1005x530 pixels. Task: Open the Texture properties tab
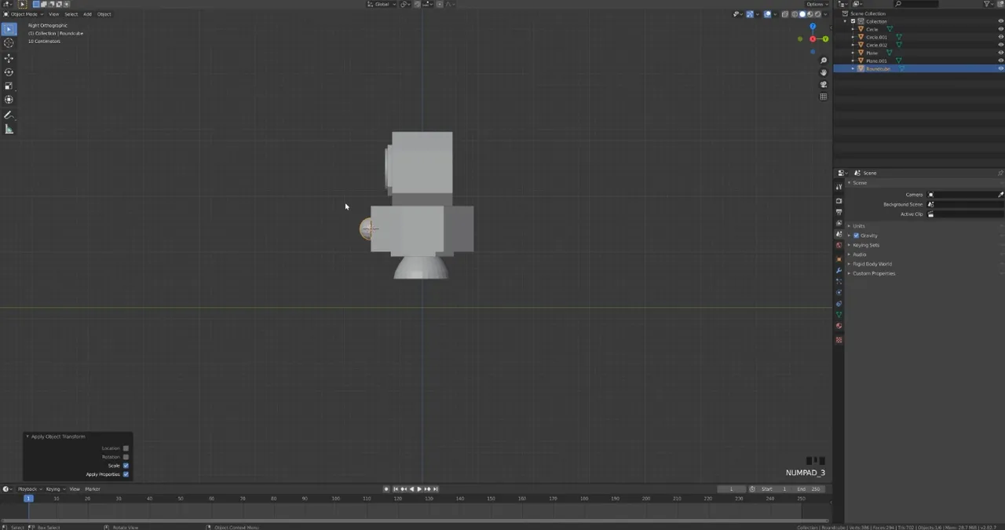coord(839,340)
